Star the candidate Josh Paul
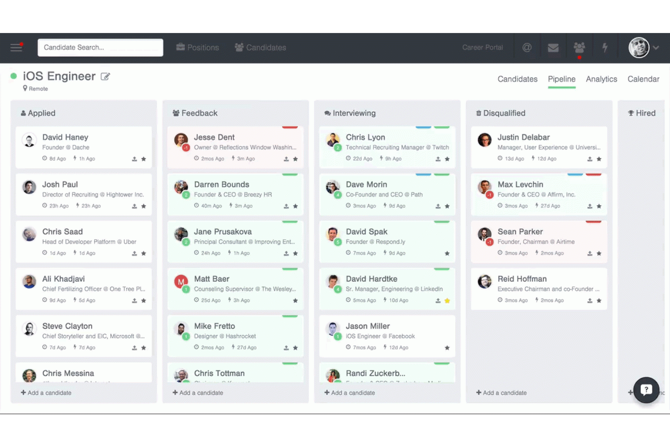This screenshot has width=670, height=447. pyautogui.click(x=144, y=206)
